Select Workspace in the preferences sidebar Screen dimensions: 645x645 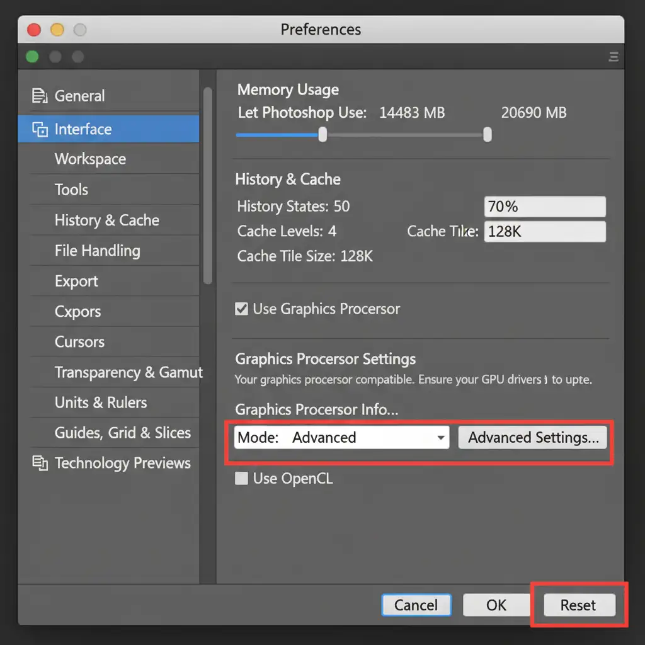[90, 159]
